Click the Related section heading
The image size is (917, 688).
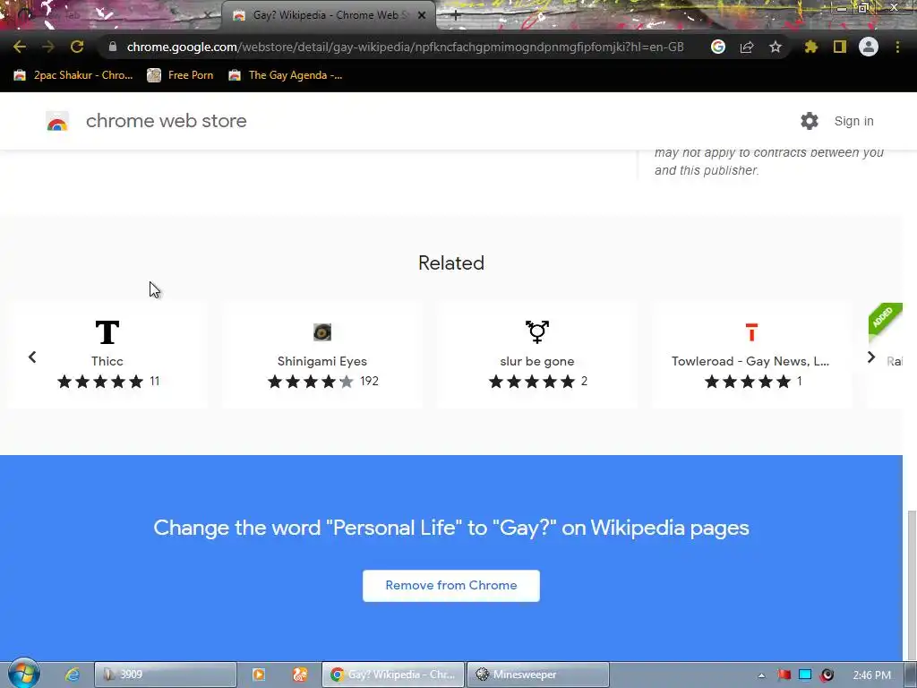click(x=451, y=262)
